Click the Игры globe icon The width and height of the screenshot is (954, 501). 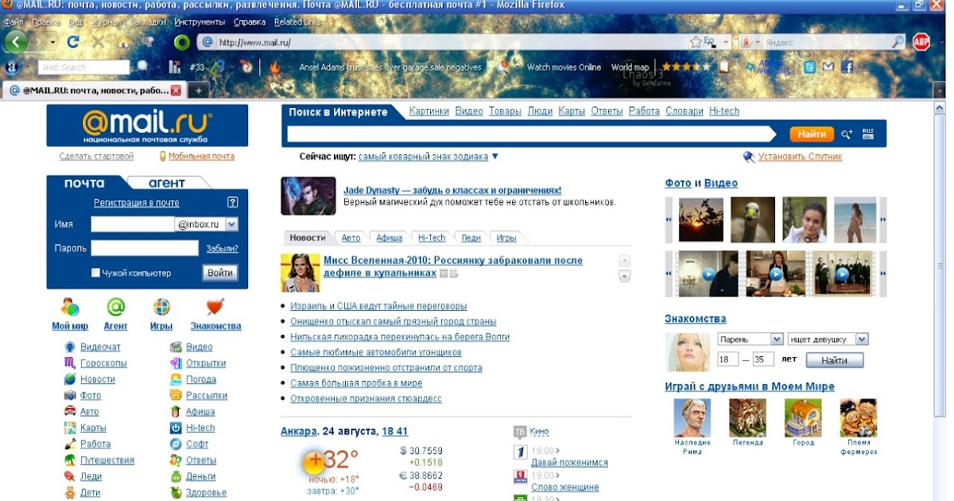pos(161,307)
